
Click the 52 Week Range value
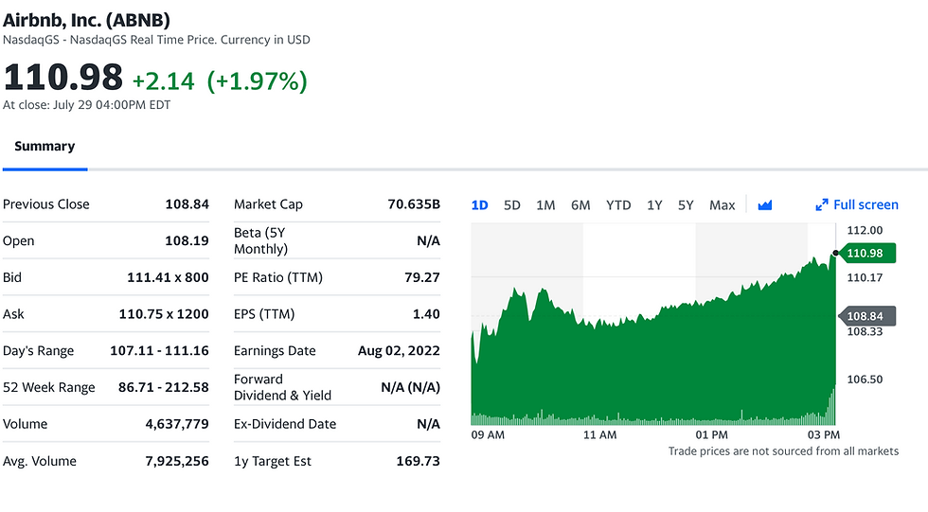point(167,387)
